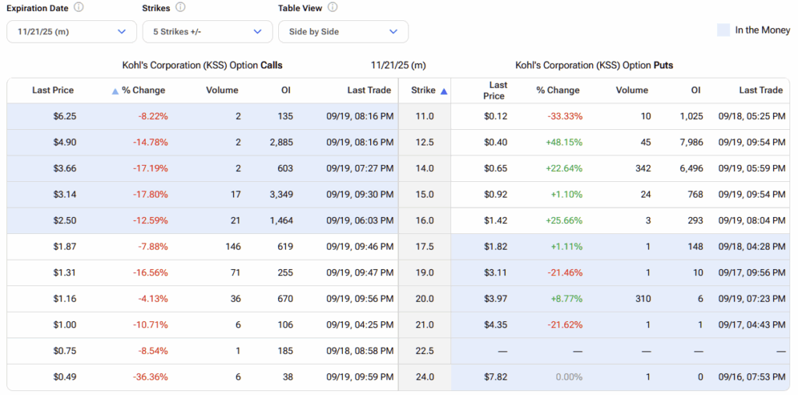Image resolution: width=798 pixels, height=395 pixels.
Task: Click the 17.5 strike cell
Action: pyautogui.click(x=425, y=246)
